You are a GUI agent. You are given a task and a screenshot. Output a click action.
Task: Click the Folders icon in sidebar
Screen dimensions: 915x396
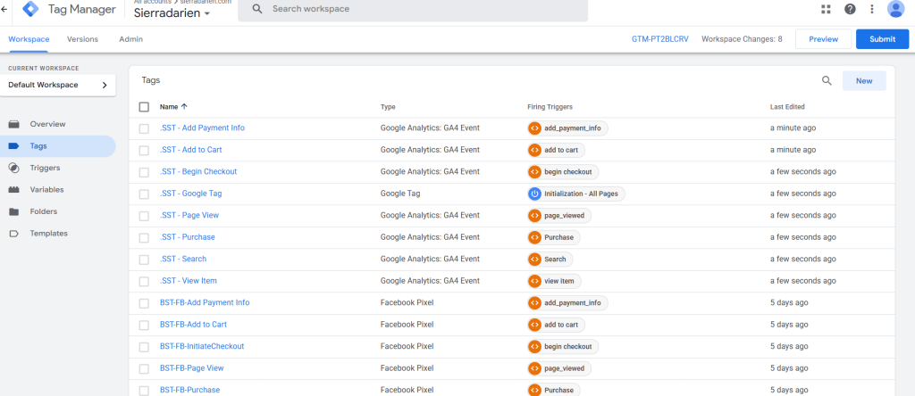coord(14,211)
